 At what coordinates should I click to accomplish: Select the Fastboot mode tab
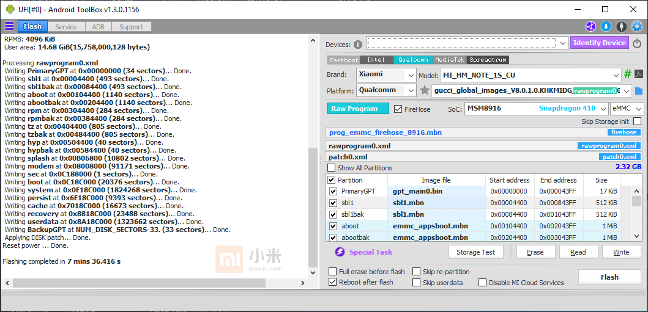(344, 60)
